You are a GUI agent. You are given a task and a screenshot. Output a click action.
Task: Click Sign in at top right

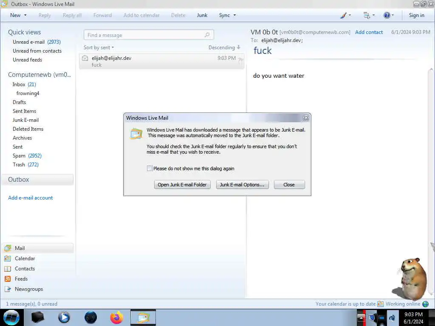pyautogui.click(x=416, y=15)
